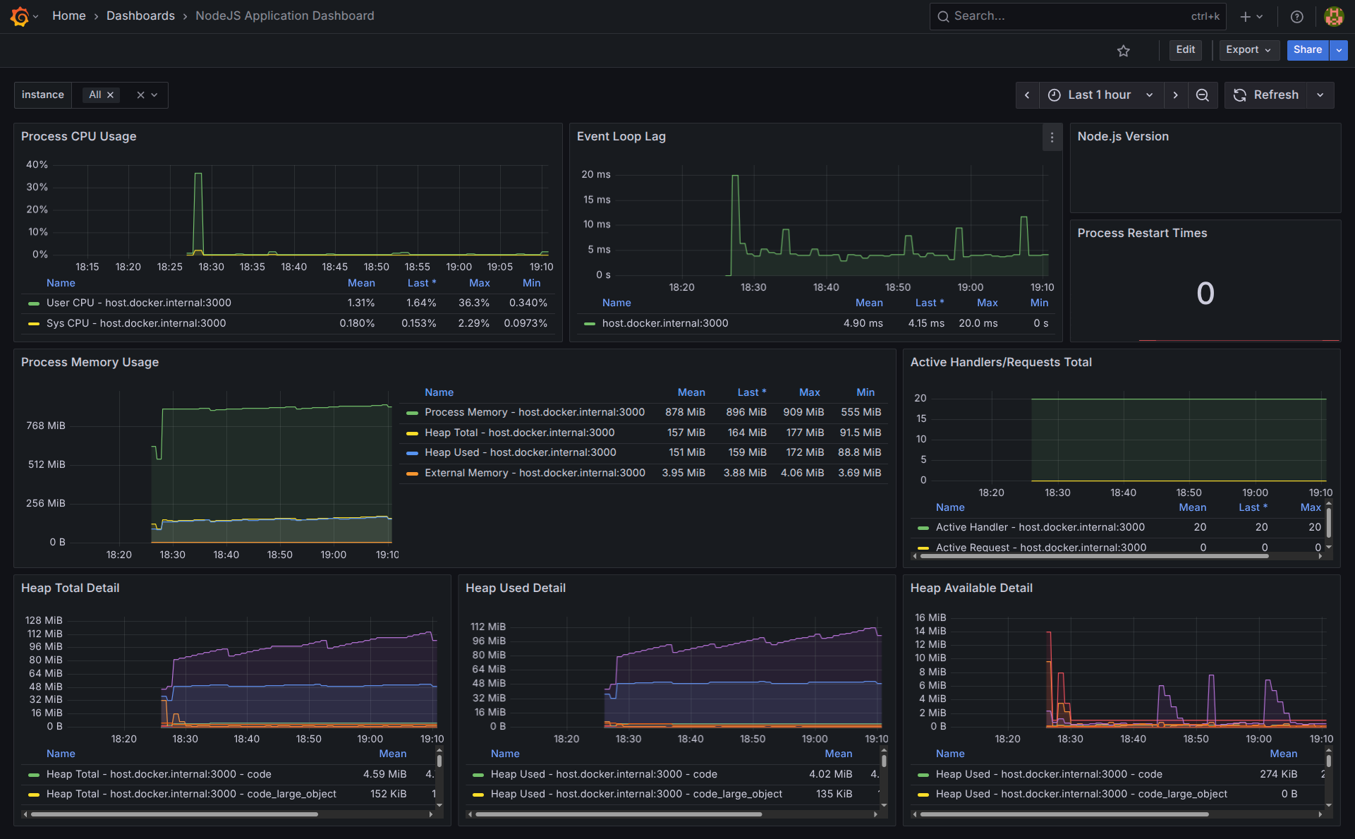Image resolution: width=1355 pixels, height=839 pixels.
Task: Click the Edit dashboard button
Action: [x=1185, y=50]
